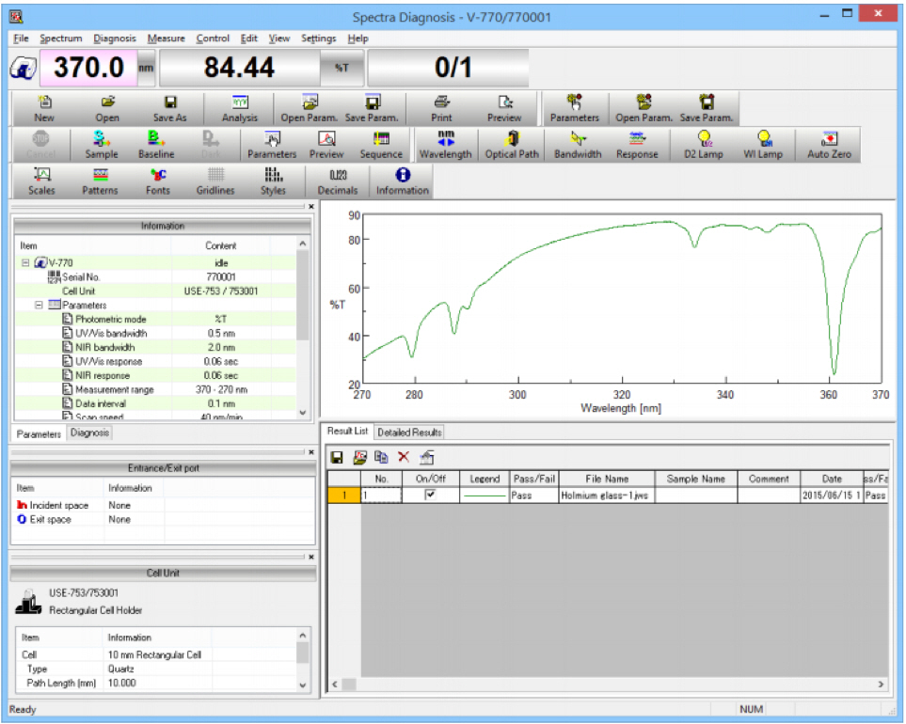Open the Diagnosis menu

click(115, 39)
